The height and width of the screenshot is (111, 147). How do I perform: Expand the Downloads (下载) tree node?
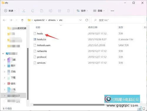point(4,77)
